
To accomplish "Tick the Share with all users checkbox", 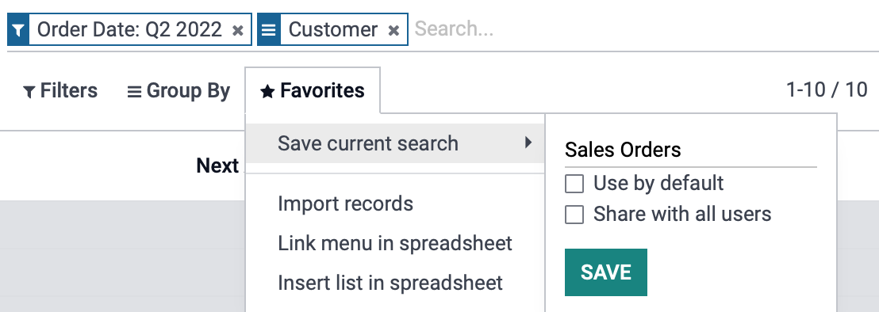I will click(574, 214).
